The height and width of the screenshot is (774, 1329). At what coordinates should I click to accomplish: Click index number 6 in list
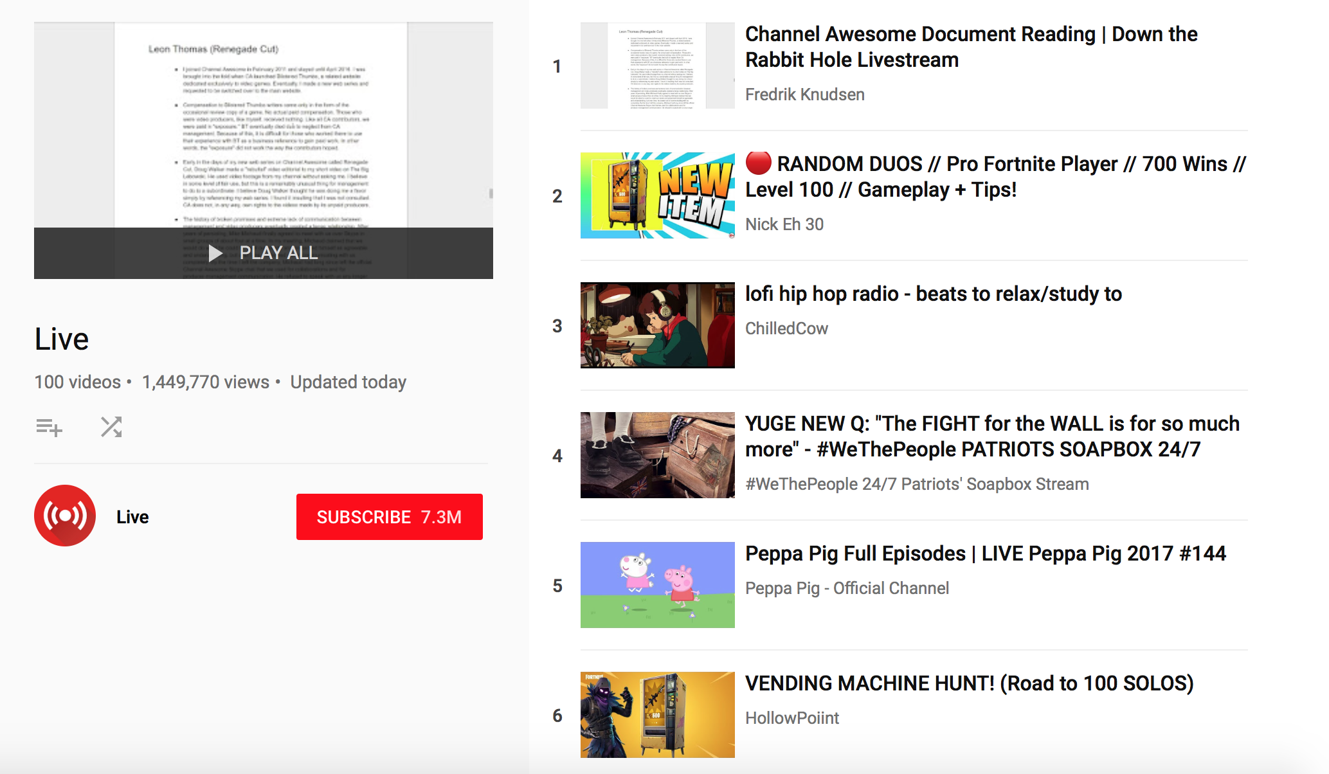(x=557, y=715)
